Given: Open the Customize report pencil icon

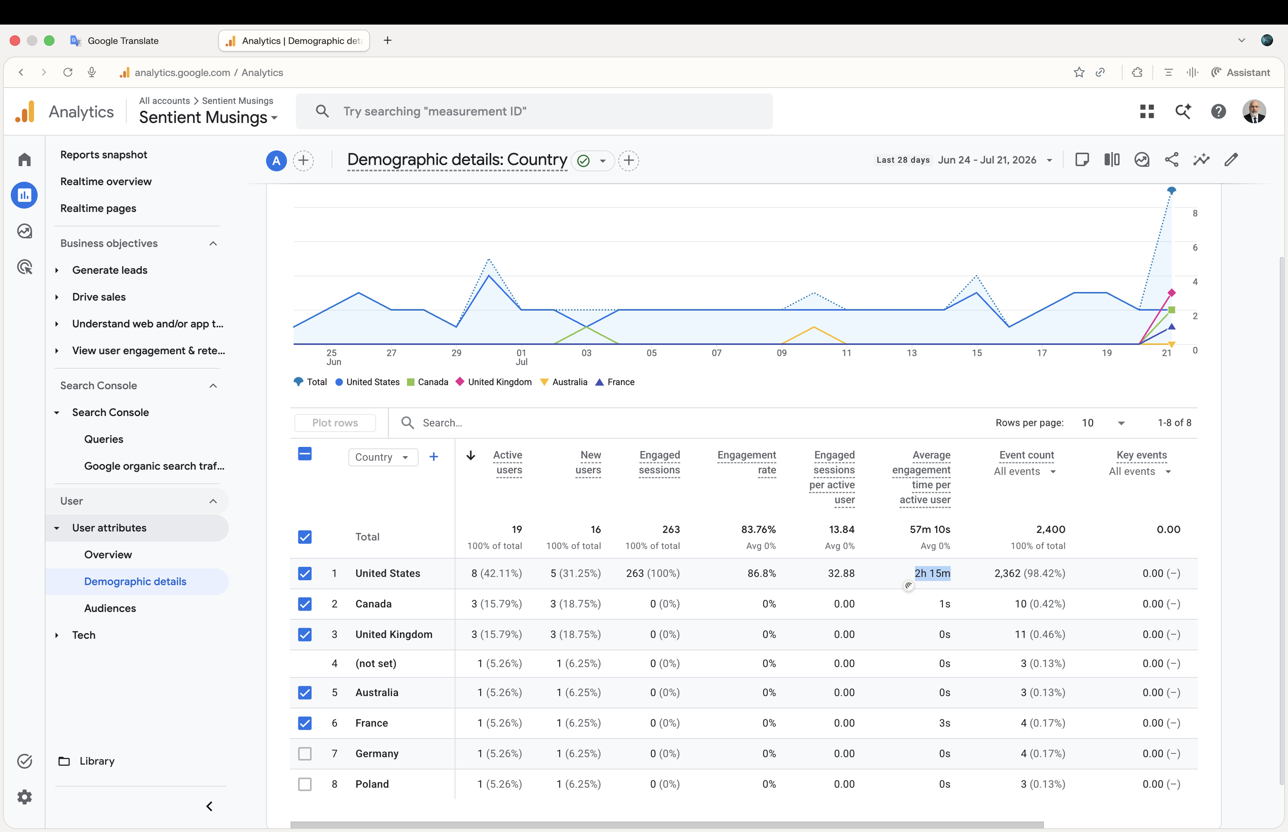Looking at the screenshot, I should pyautogui.click(x=1231, y=160).
